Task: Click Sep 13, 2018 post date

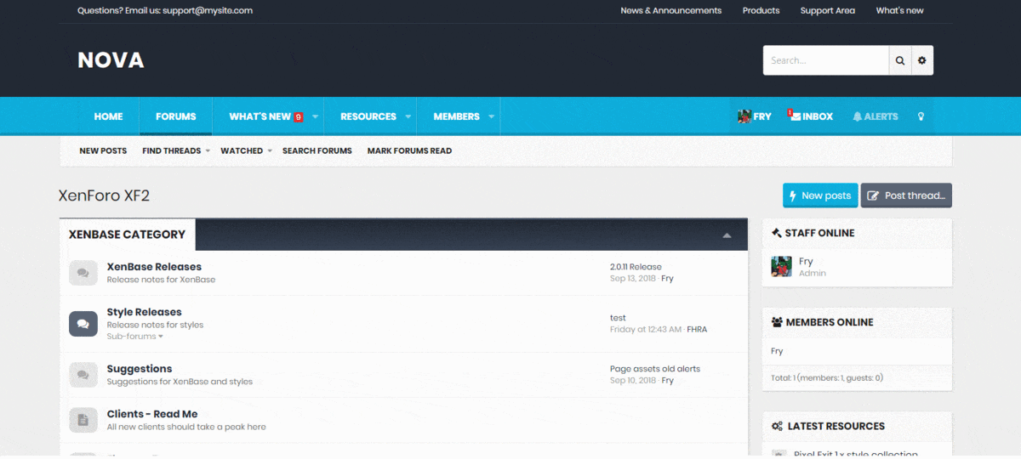Action: point(632,279)
